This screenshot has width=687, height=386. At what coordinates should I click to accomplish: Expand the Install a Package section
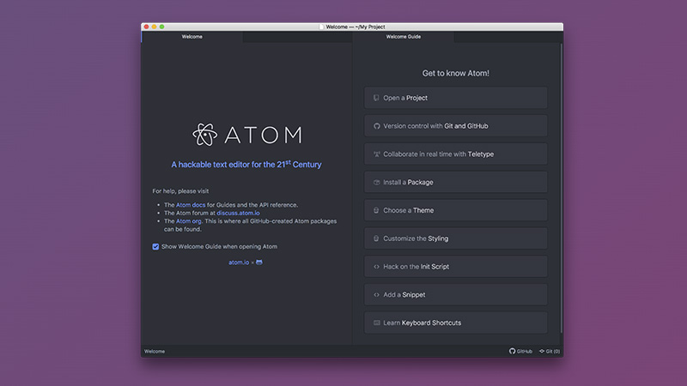tap(456, 182)
